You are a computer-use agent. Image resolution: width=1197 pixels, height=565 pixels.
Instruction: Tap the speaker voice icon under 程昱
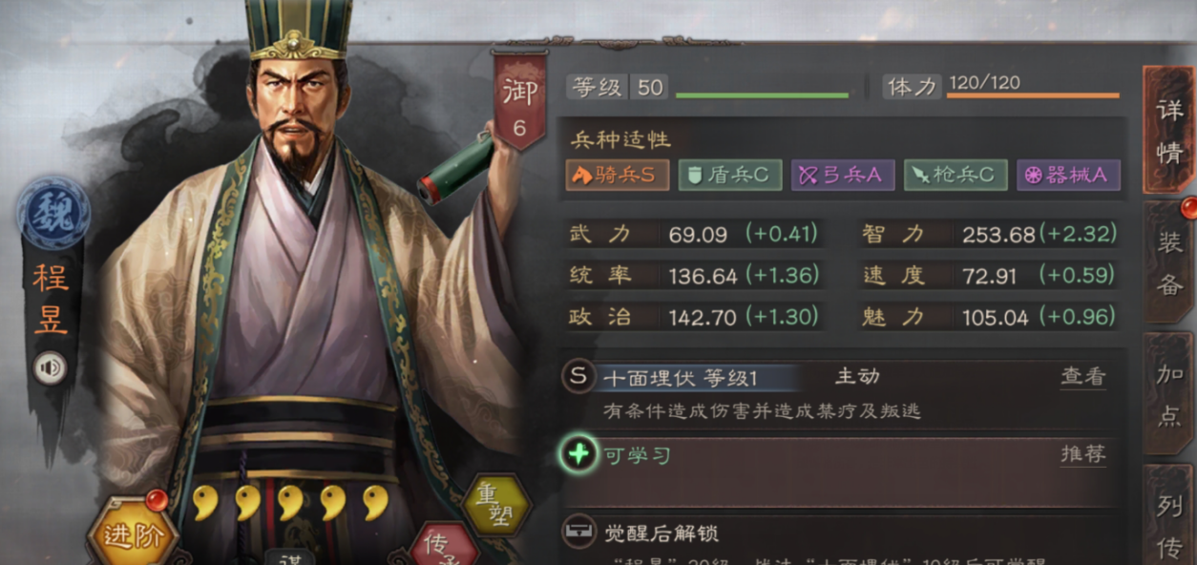point(51,367)
